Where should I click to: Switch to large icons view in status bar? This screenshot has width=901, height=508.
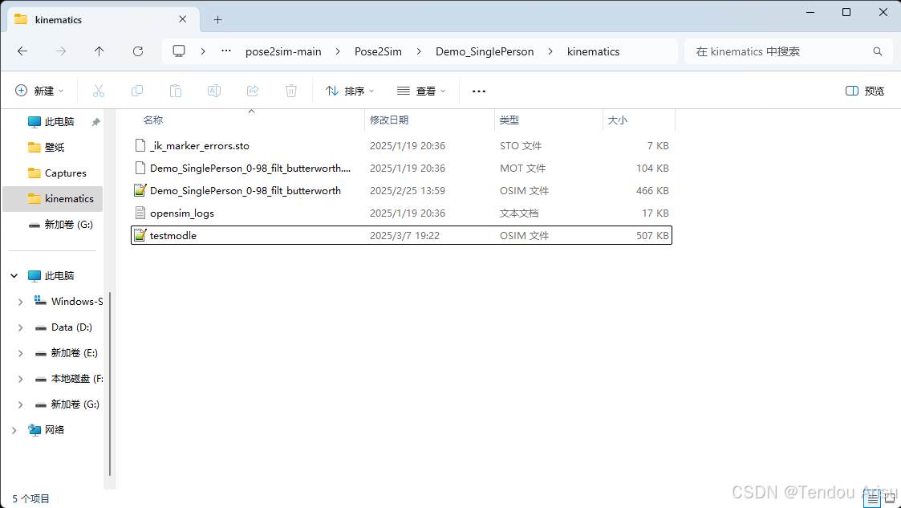[889, 499]
